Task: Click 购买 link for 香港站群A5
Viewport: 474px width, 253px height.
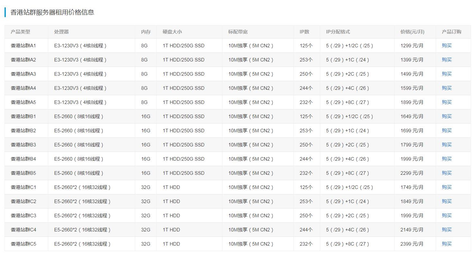Action: [447, 102]
